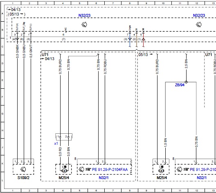Select the 2,5 BN wire label
The image size is (216, 193).
186,64
